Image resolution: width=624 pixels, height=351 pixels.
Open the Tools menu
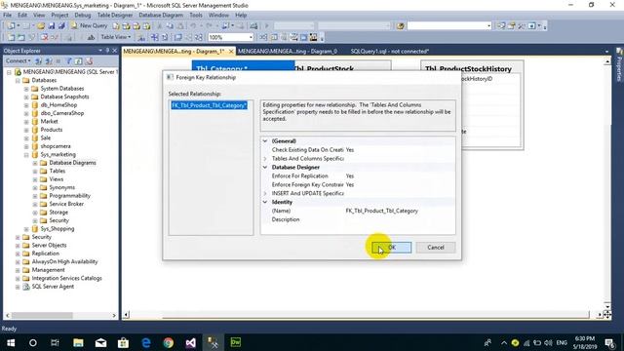pyautogui.click(x=196, y=16)
